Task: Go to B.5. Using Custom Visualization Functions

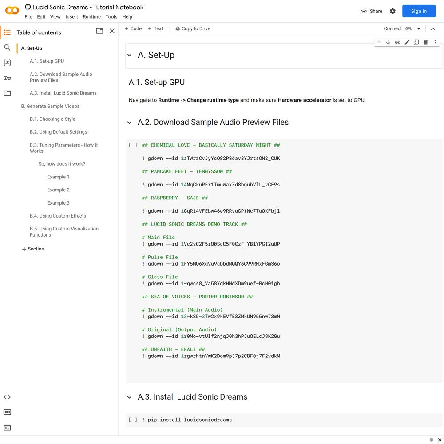Action: [x=64, y=232]
